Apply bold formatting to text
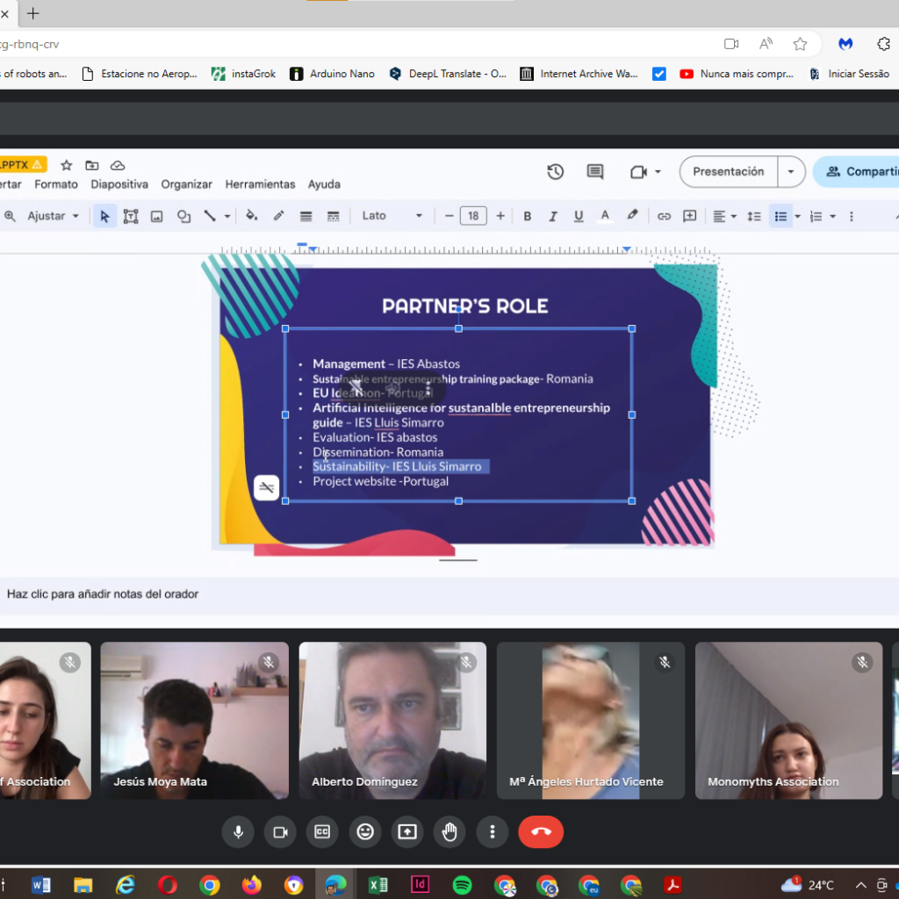The height and width of the screenshot is (899, 899). 528,216
